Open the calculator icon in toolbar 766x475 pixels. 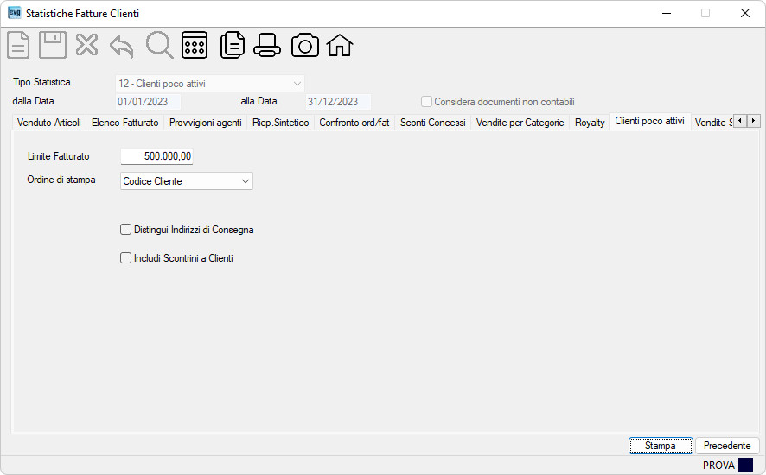(195, 46)
